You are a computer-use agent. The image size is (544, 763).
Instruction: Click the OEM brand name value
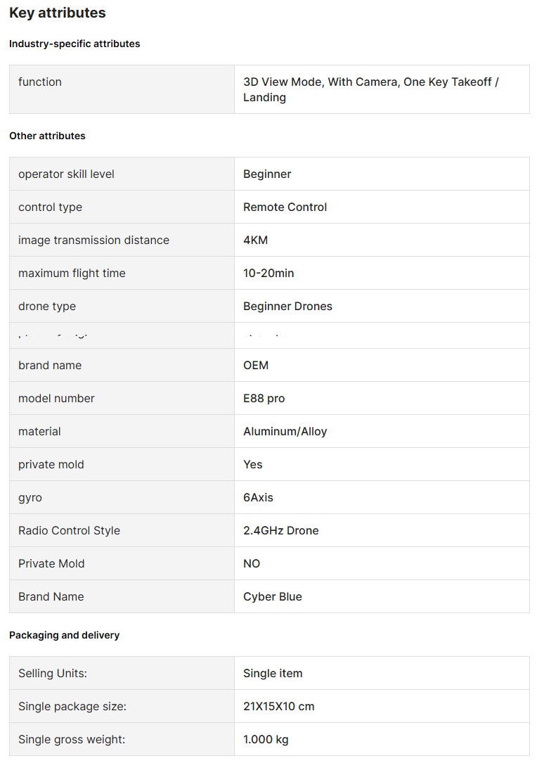pos(256,365)
